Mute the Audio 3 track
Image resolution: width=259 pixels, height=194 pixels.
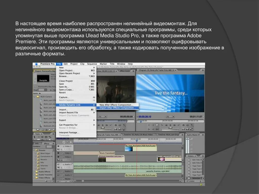tap(58, 175)
